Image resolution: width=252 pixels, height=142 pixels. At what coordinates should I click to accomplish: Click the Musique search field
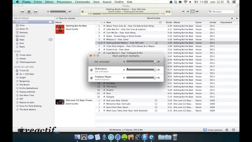(221, 11)
